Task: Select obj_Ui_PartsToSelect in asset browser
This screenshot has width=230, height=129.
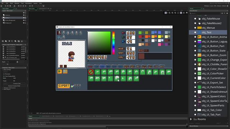Action: coord(214,87)
